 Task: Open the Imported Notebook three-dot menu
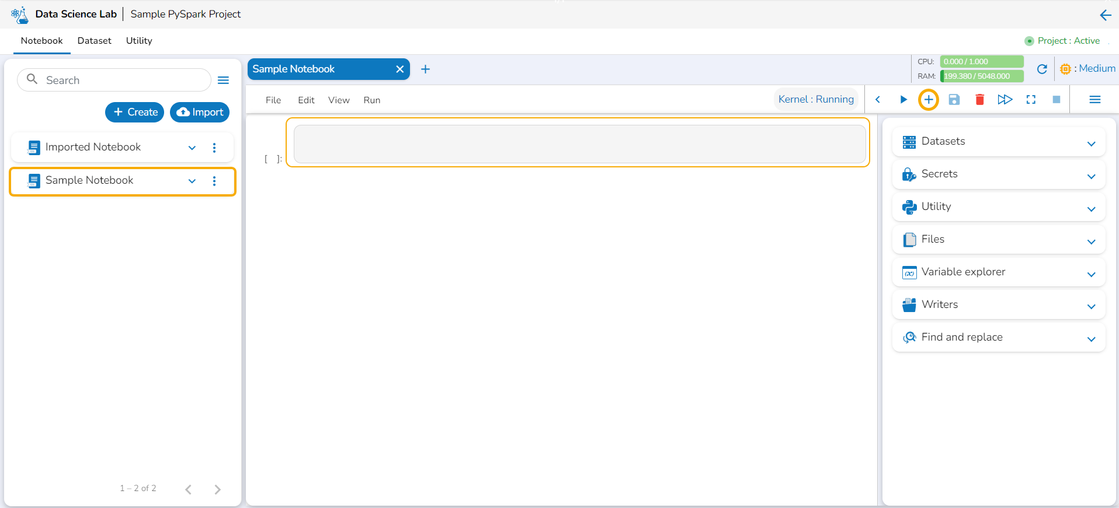coord(214,148)
